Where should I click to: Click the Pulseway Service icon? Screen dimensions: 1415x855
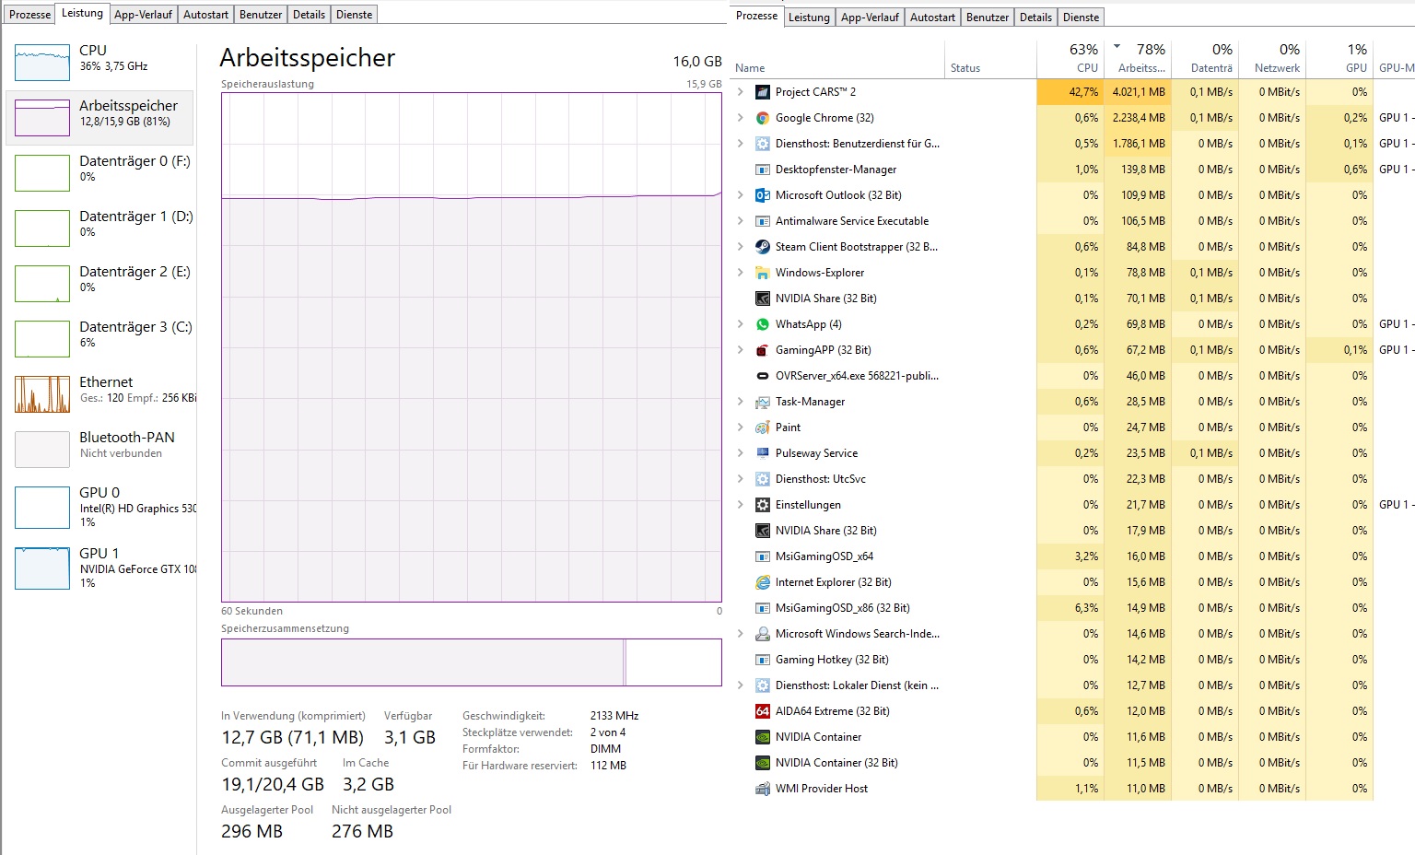tap(762, 453)
